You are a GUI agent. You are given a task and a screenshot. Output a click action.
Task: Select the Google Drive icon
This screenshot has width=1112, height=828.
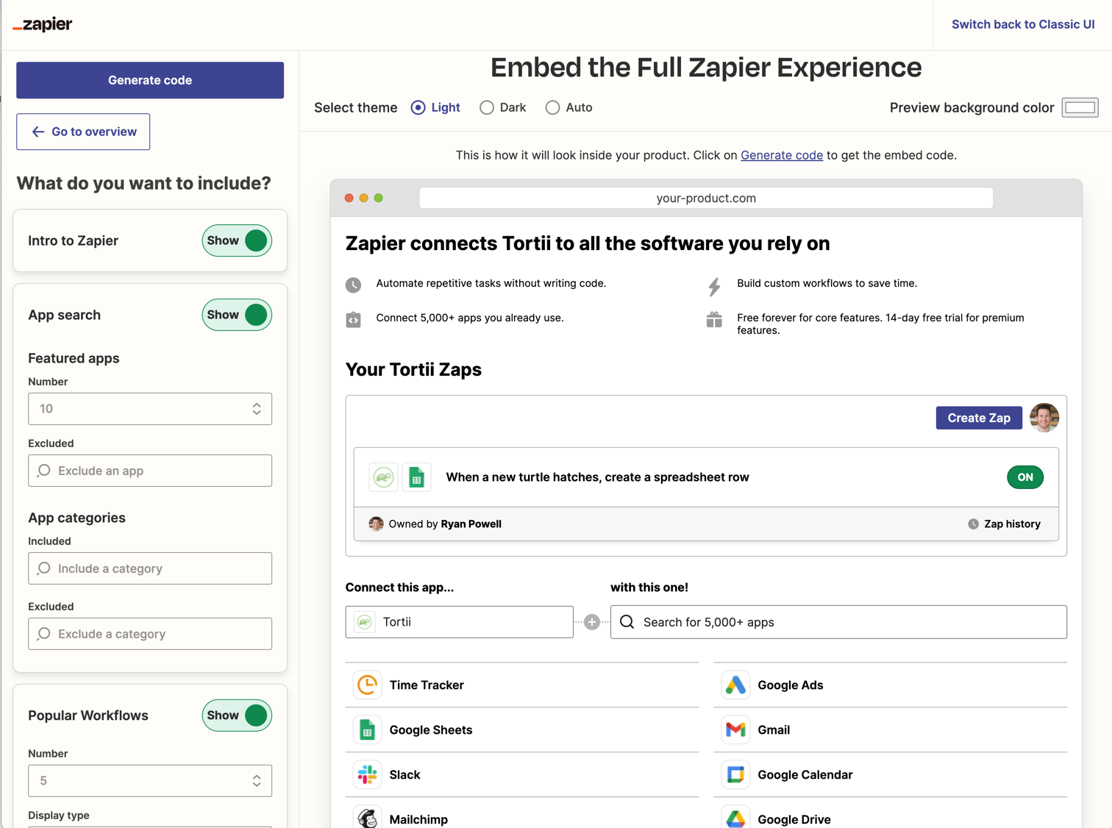tap(735, 818)
